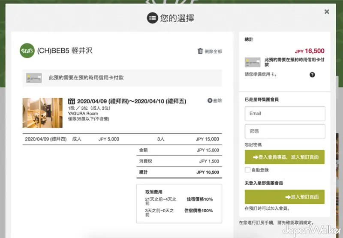Focus the Email input field
343x238 pixels.
tap(285, 114)
